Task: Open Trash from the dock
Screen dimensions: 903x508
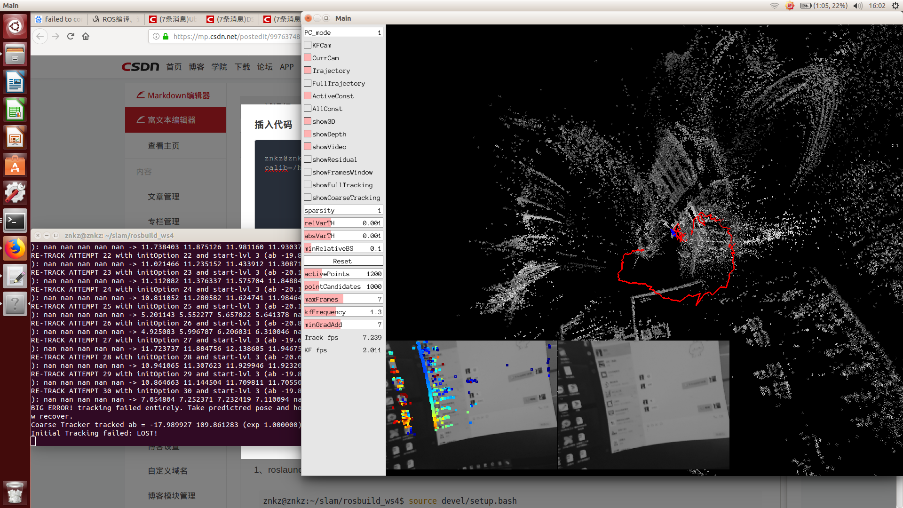Action: click(x=15, y=492)
